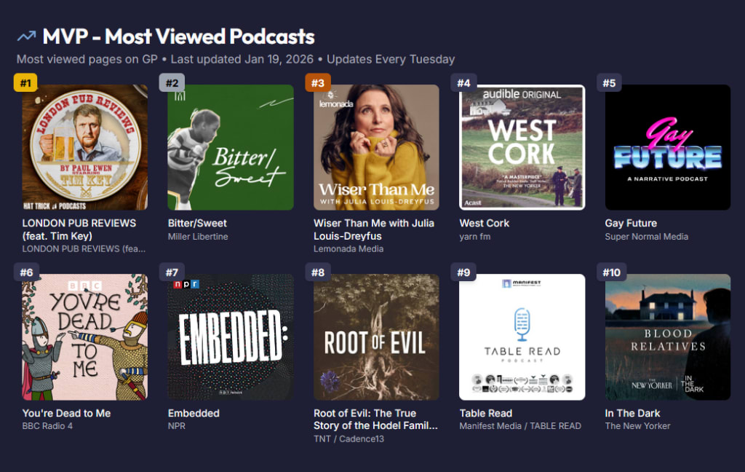Click the #4 rank badge

(x=463, y=83)
